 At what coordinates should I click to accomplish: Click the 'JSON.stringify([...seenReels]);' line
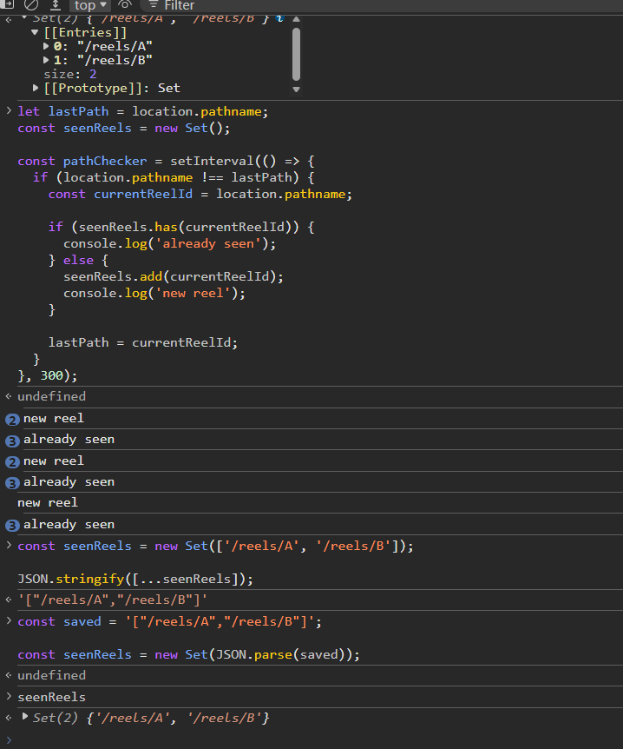point(135,579)
